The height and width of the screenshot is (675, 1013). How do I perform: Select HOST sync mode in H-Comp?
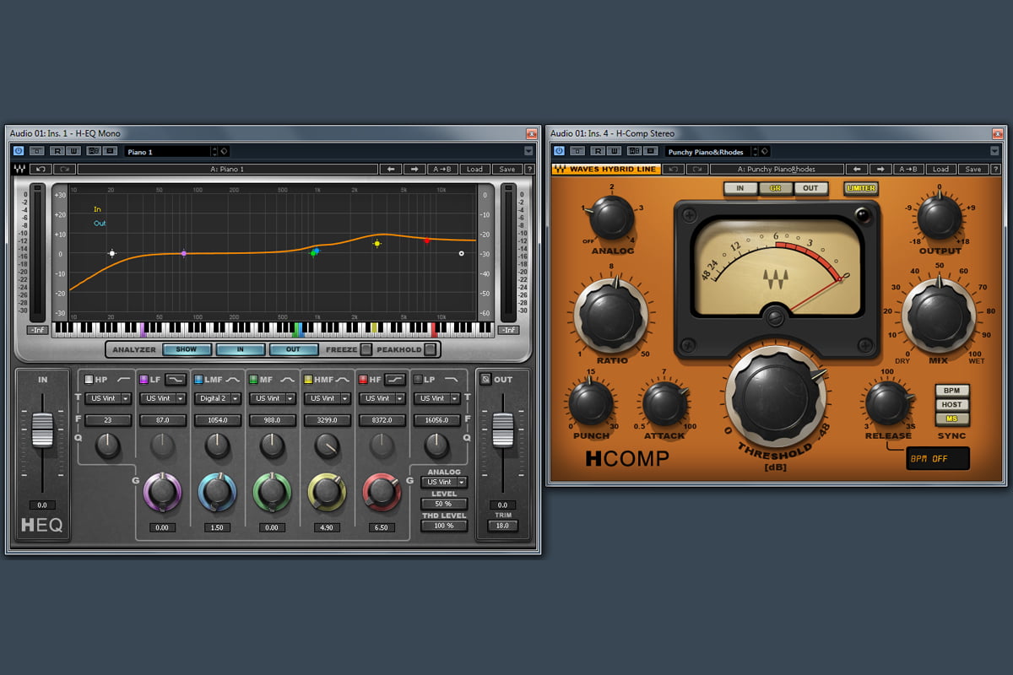tap(951, 404)
